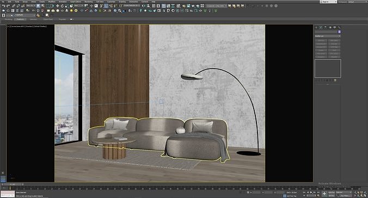The width and height of the screenshot is (368, 198).
Task: Select the Select and Link tool
Action: click(x=14, y=5)
